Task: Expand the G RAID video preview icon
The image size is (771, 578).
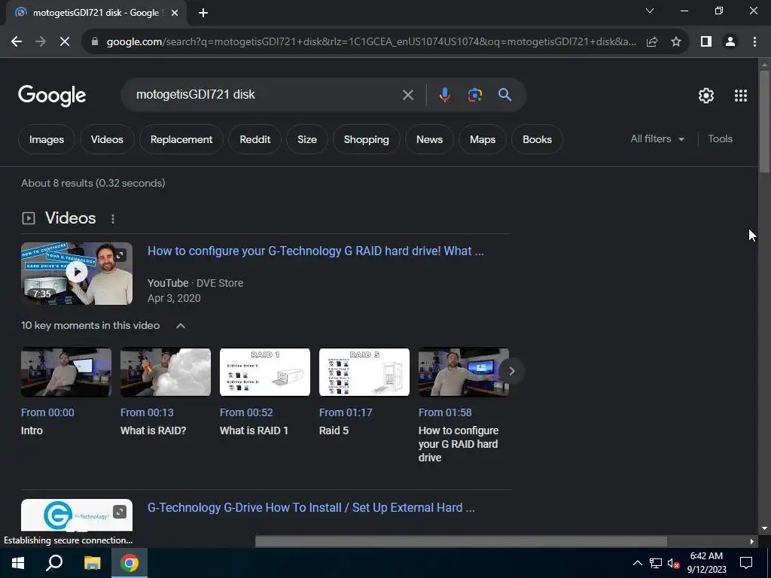Action: [120, 254]
